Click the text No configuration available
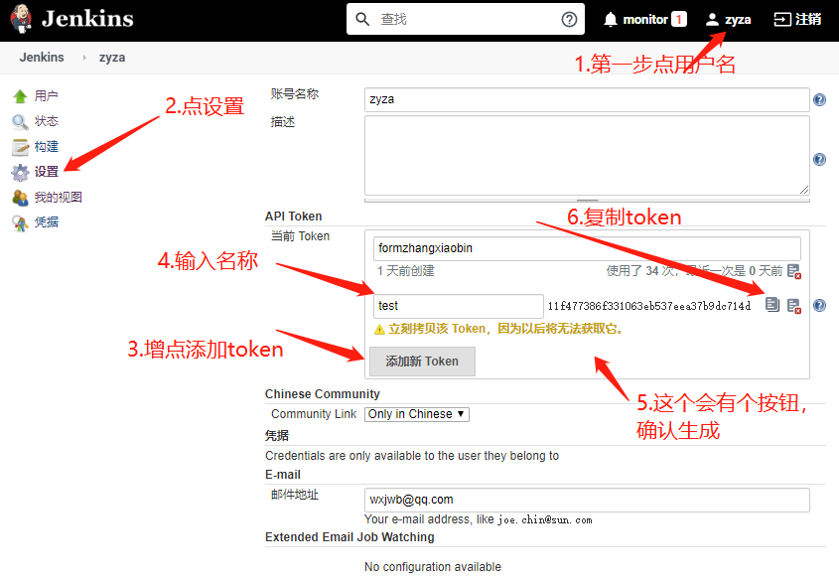The height and width of the screenshot is (583, 839). pyautogui.click(x=433, y=567)
